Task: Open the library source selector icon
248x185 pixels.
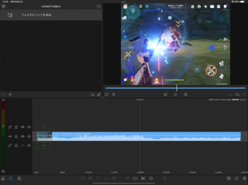Action: coord(3,6)
